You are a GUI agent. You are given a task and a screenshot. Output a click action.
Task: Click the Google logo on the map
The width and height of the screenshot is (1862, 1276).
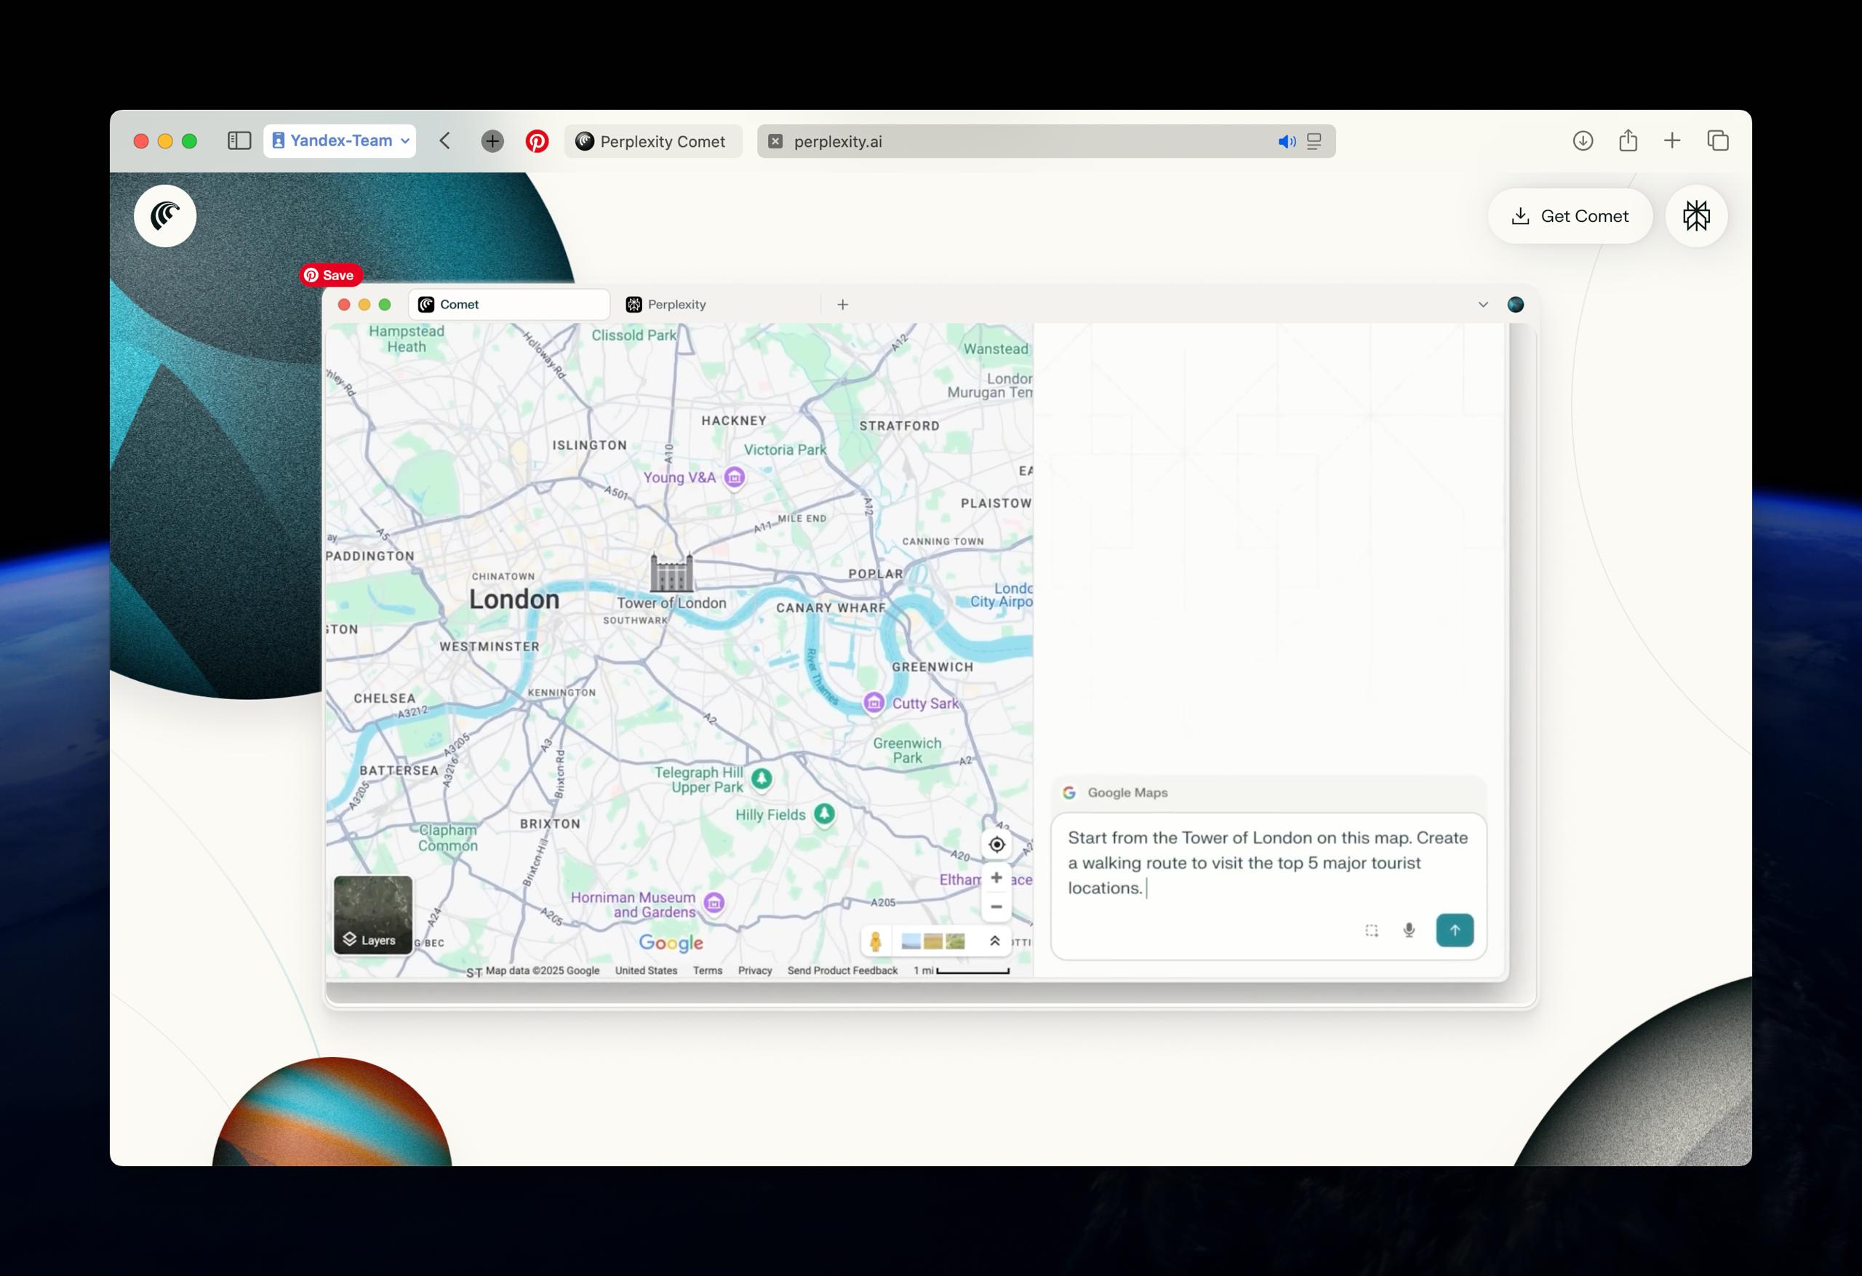click(671, 944)
